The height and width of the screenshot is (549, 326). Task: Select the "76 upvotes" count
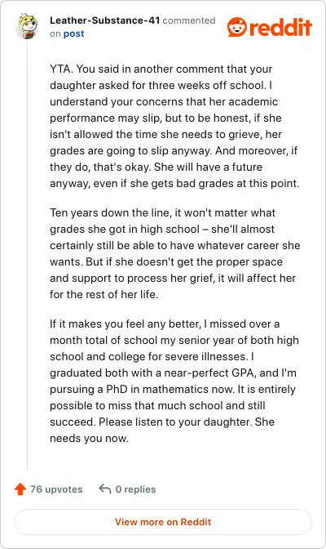tap(56, 489)
